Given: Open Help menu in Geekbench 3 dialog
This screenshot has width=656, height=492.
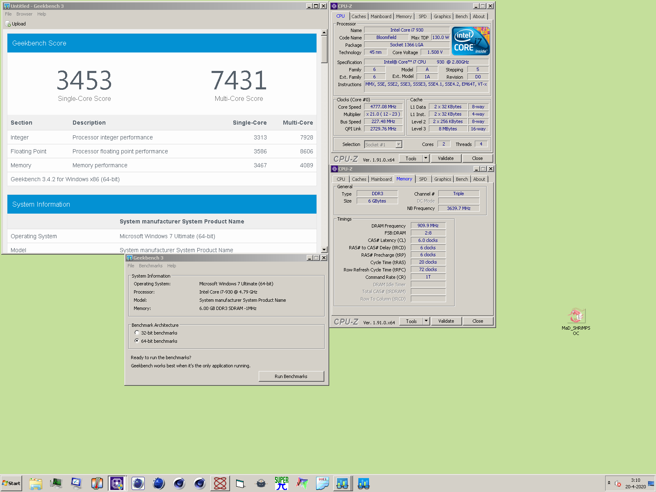Looking at the screenshot, I should [x=171, y=266].
